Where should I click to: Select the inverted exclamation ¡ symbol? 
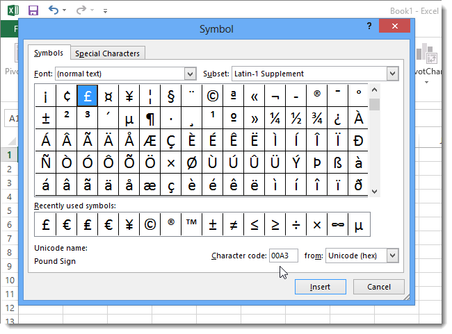pos(46,96)
